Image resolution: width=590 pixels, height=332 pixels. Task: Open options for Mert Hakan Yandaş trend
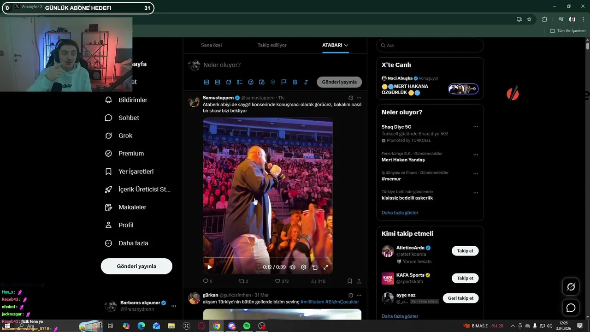pyautogui.click(x=476, y=155)
